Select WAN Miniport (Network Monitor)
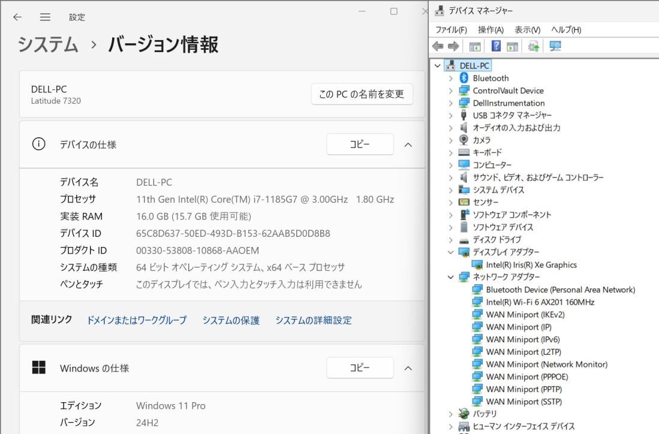659x434 pixels. click(x=547, y=364)
